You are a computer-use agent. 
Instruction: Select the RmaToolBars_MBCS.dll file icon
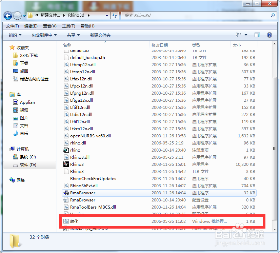pos(66,207)
